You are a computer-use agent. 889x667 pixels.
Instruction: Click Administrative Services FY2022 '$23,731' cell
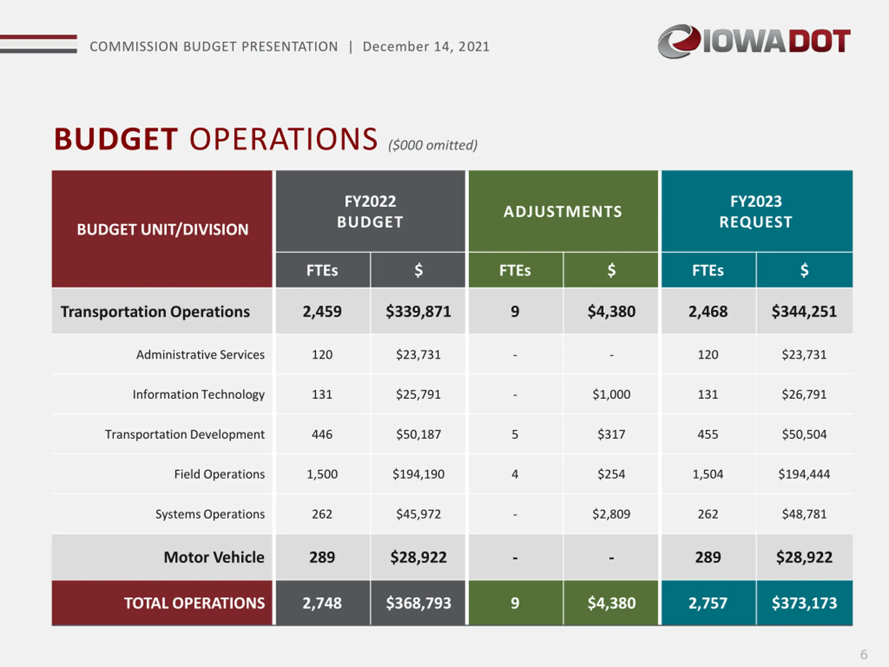(418, 354)
